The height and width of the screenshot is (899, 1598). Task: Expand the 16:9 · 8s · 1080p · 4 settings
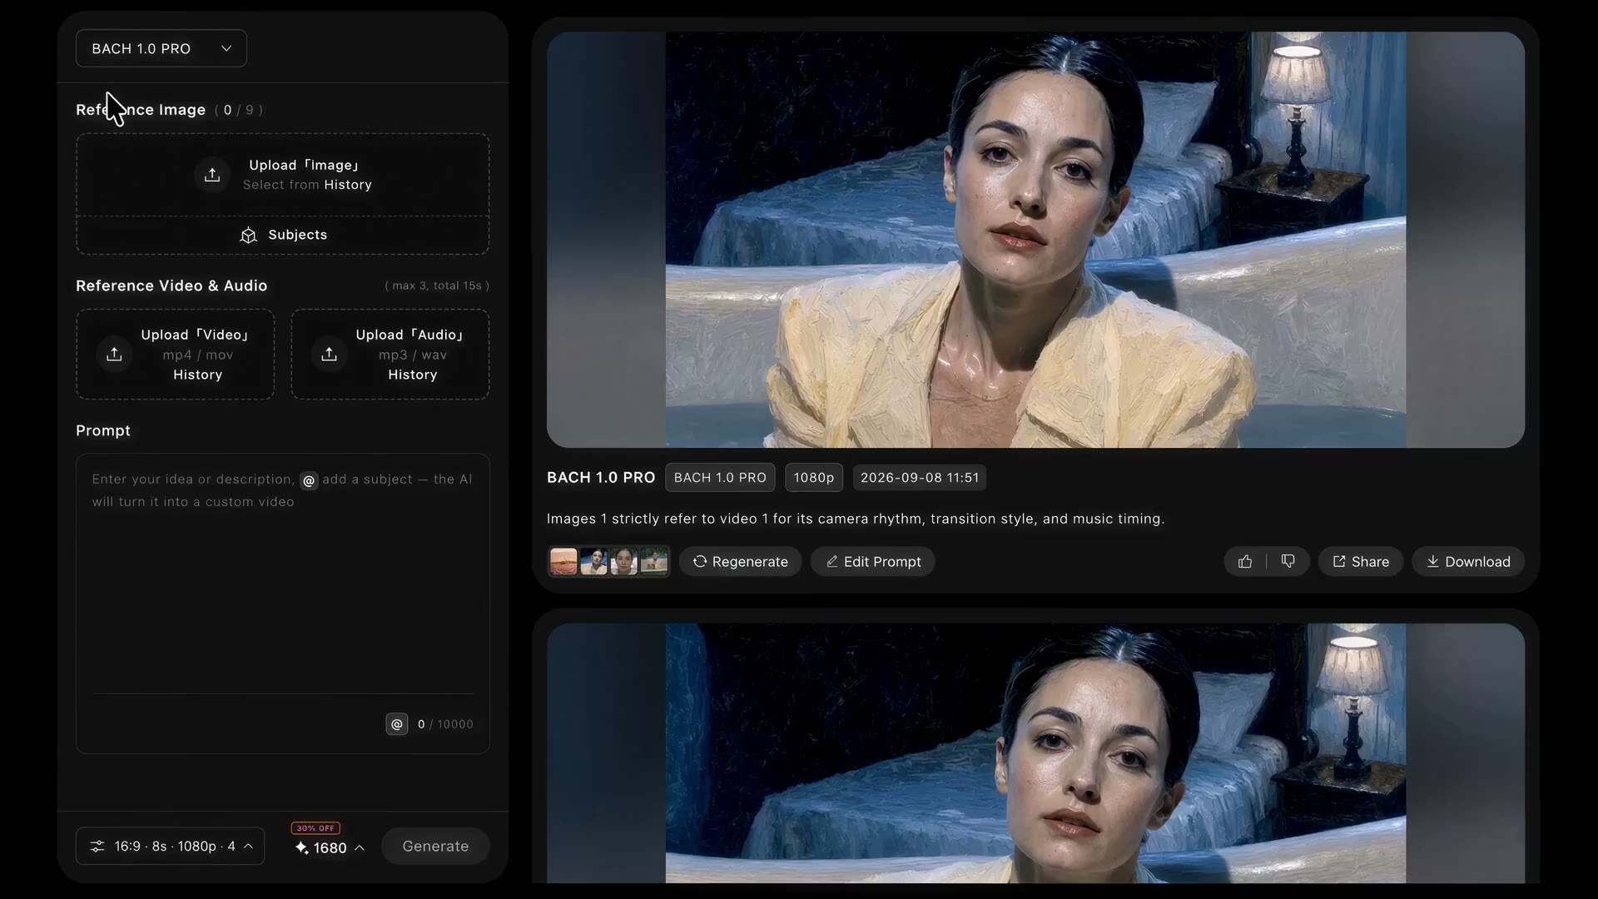tap(170, 847)
